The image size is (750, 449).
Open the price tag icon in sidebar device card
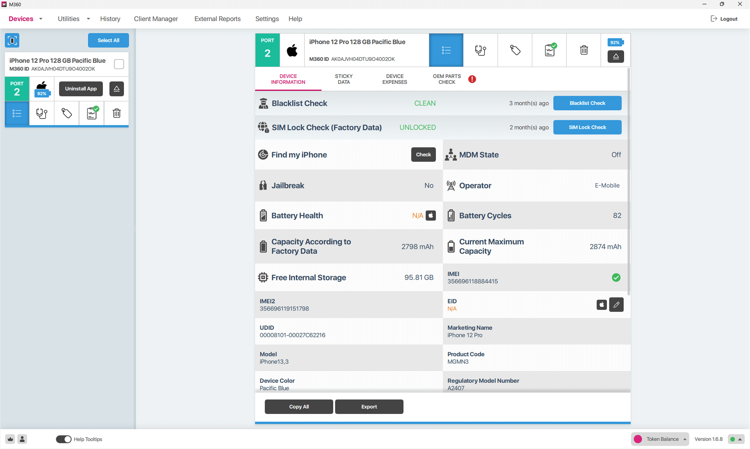pyautogui.click(x=67, y=113)
